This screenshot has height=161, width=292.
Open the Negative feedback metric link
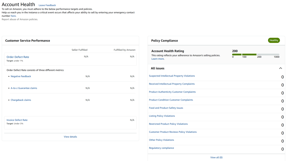[21, 76]
